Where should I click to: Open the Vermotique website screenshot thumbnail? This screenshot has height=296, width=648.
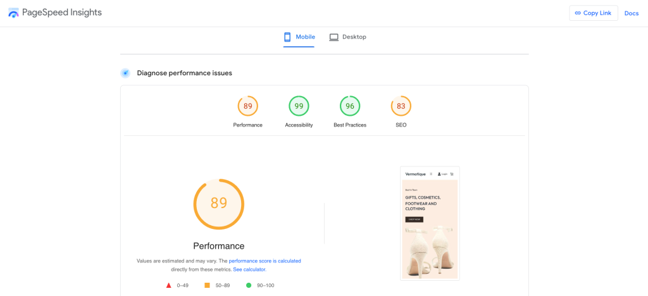(x=430, y=223)
